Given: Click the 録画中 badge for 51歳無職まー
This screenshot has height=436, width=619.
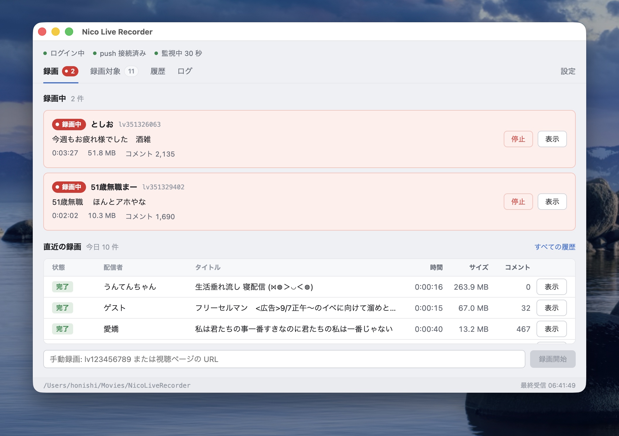Looking at the screenshot, I should click(69, 187).
